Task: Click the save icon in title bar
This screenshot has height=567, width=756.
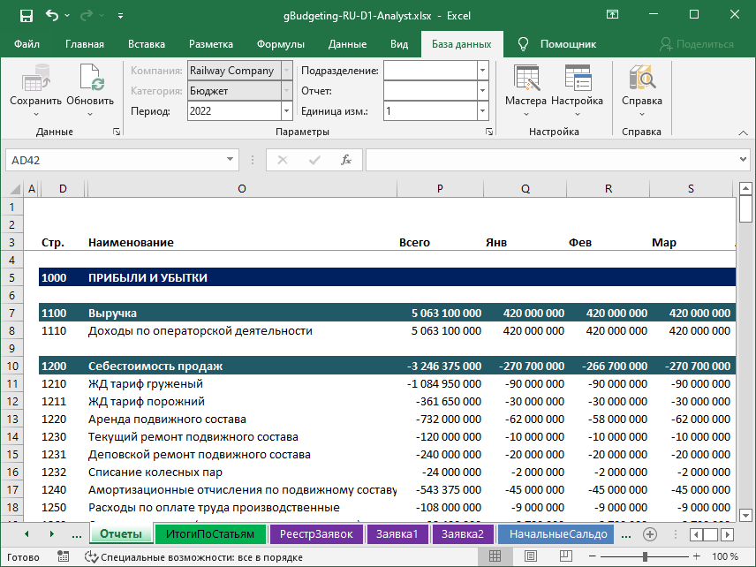Action: pos(26,16)
